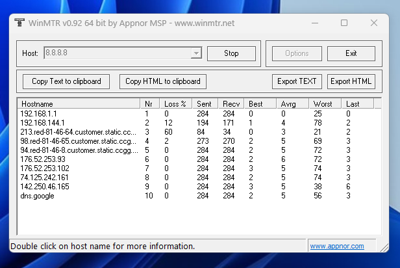The height and width of the screenshot is (268, 400).
Task: Click the Hostname column header
Action: (x=78, y=104)
